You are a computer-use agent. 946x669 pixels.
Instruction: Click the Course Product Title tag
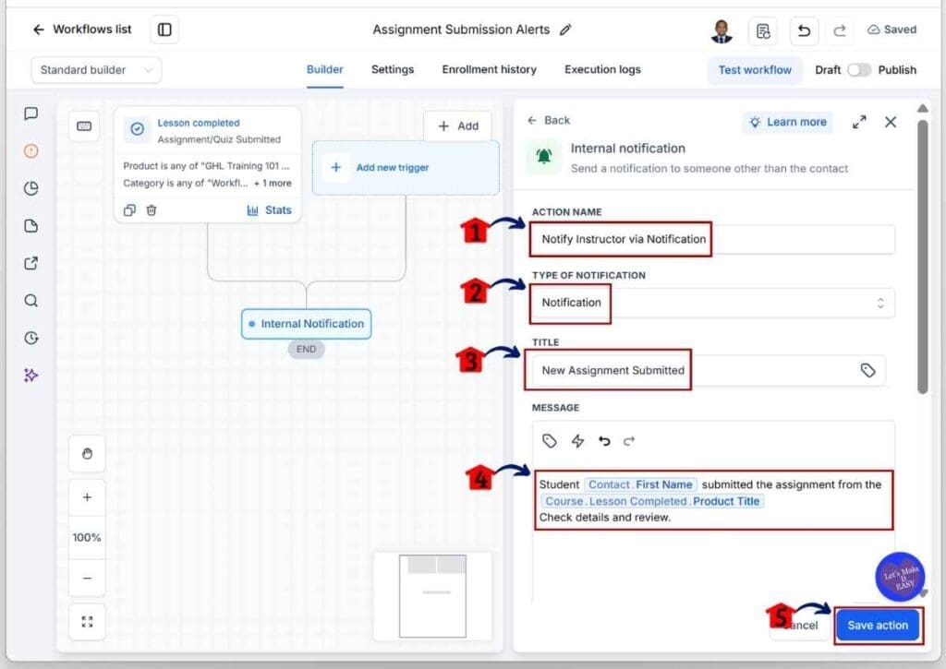tap(652, 501)
